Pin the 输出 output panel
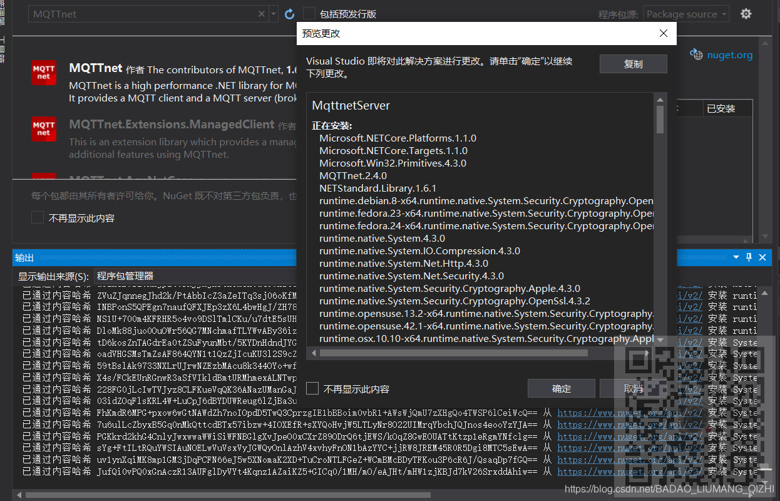This screenshot has height=501, width=780. (749, 257)
